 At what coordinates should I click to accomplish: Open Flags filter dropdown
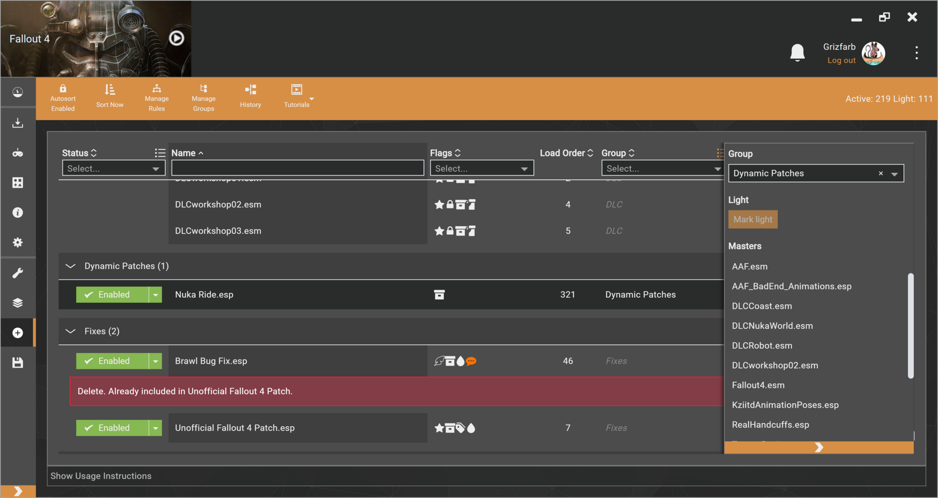tap(482, 168)
